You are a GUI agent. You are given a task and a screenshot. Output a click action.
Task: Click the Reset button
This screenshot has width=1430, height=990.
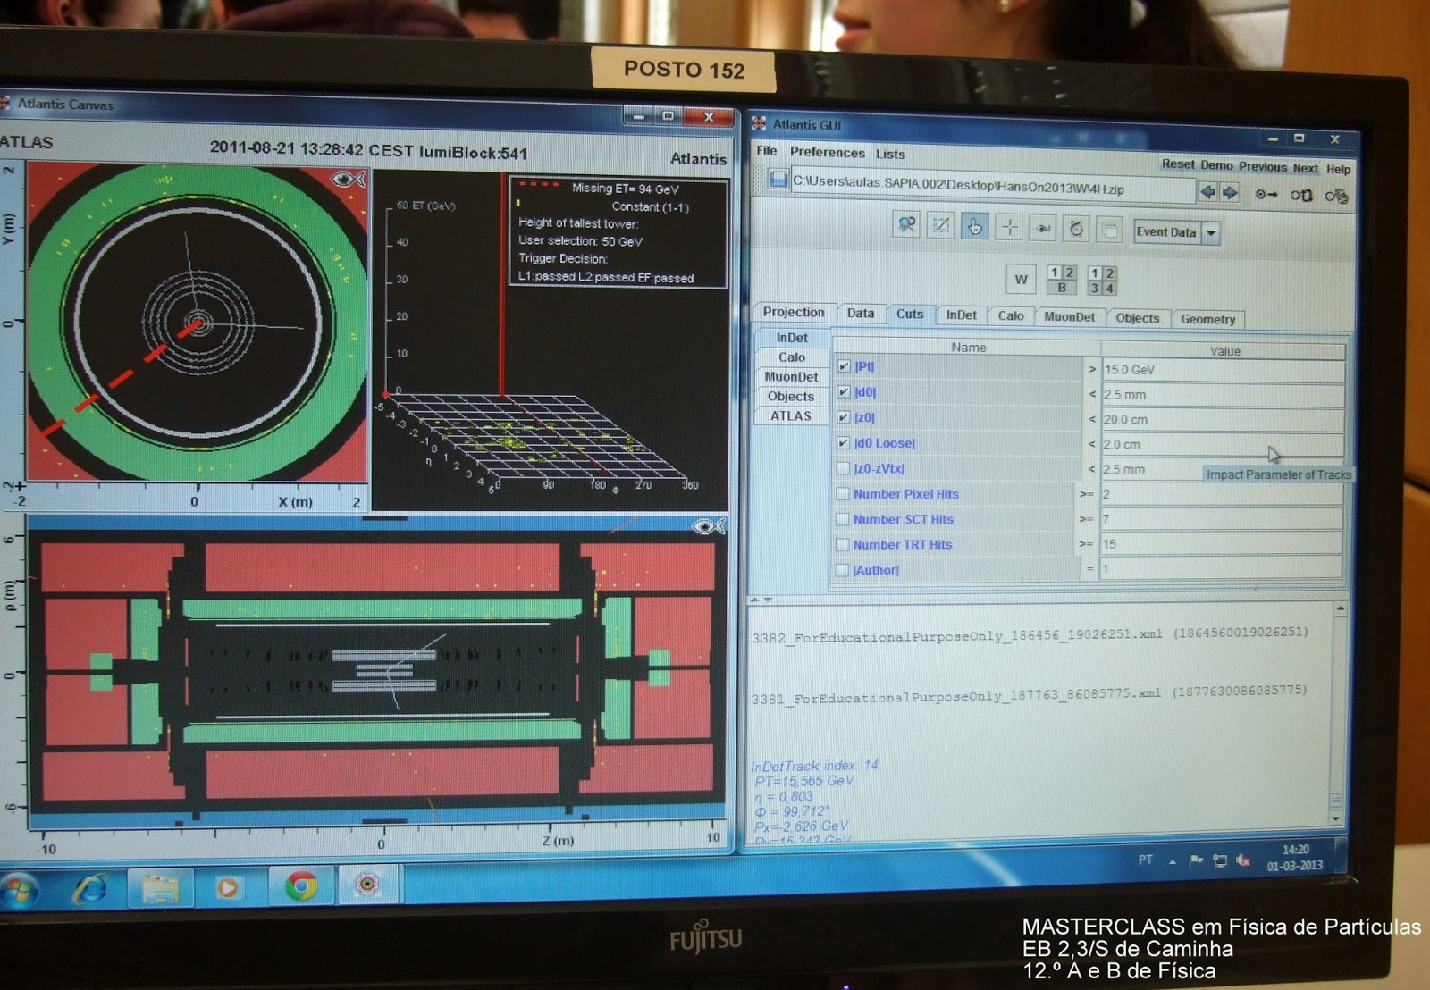click(1178, 164)
